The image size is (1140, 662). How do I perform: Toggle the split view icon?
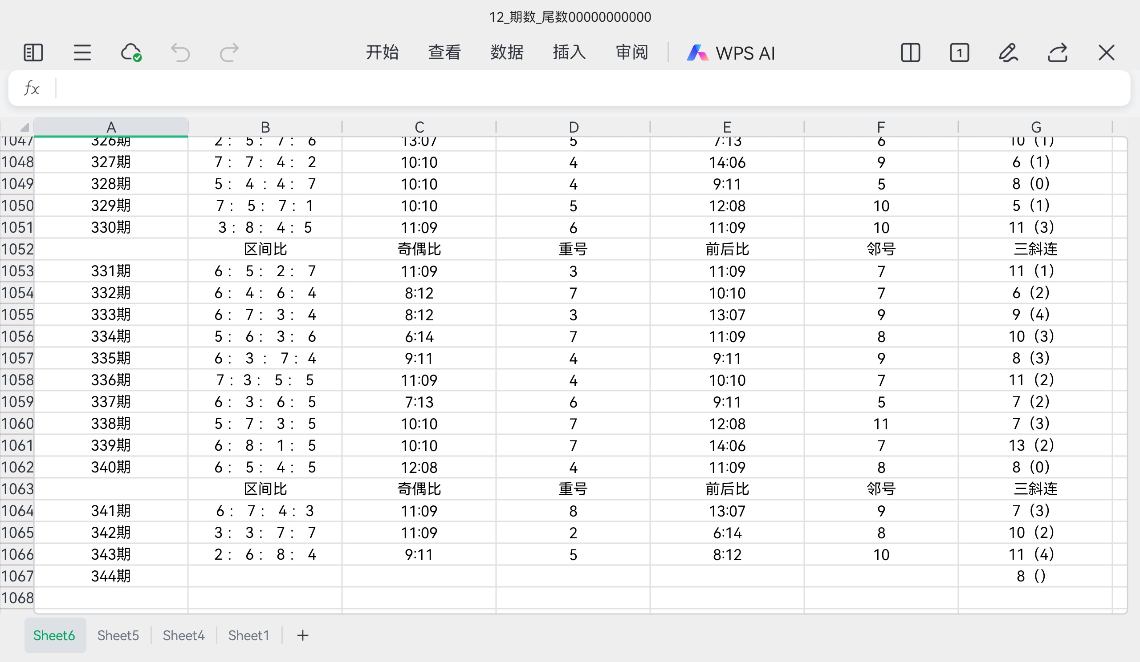[910, 52]
